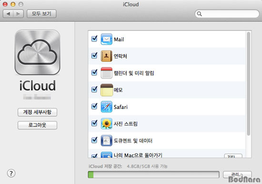The image size is (262, 184).
Task: Click the 모두 보기 toolbar button
Action: [41, 14]
